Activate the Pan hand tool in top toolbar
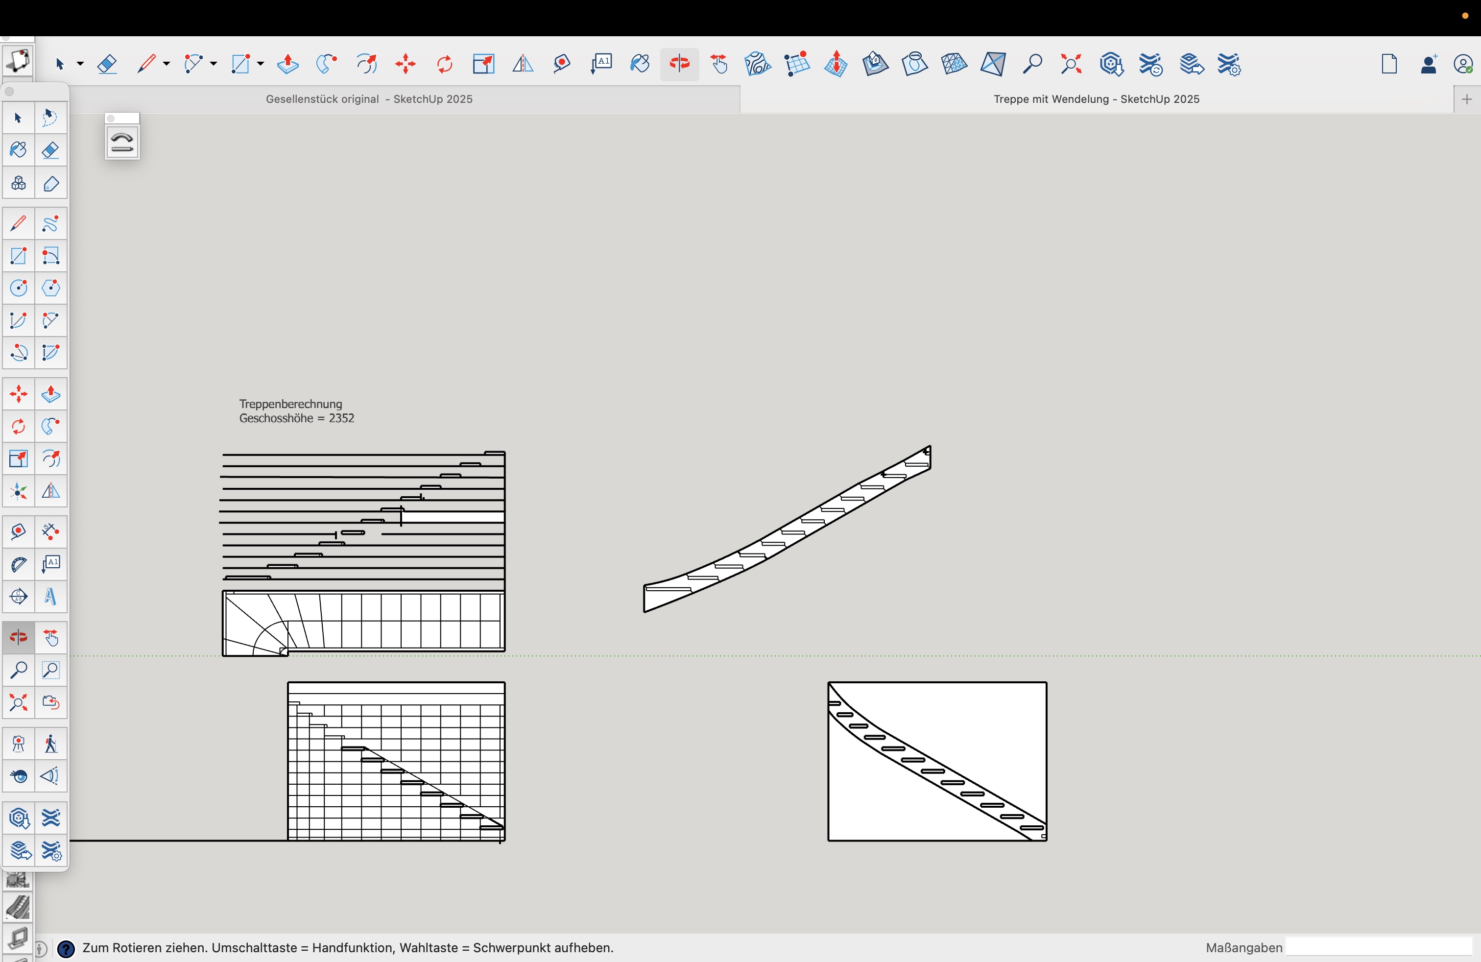Viewport: 1481px width, 962px height. [719, 64]
